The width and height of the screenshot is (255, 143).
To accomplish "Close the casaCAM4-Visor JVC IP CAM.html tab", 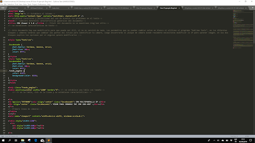I will 131,8.
